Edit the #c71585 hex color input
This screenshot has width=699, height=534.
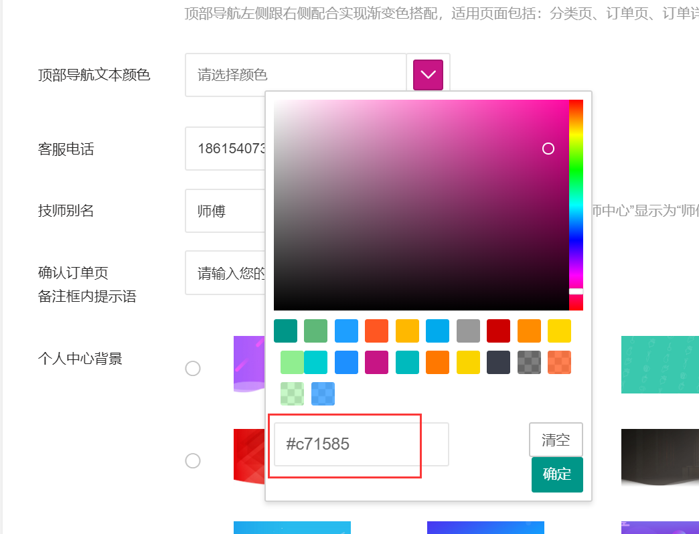pyautogui.click(x=361, y=444)
